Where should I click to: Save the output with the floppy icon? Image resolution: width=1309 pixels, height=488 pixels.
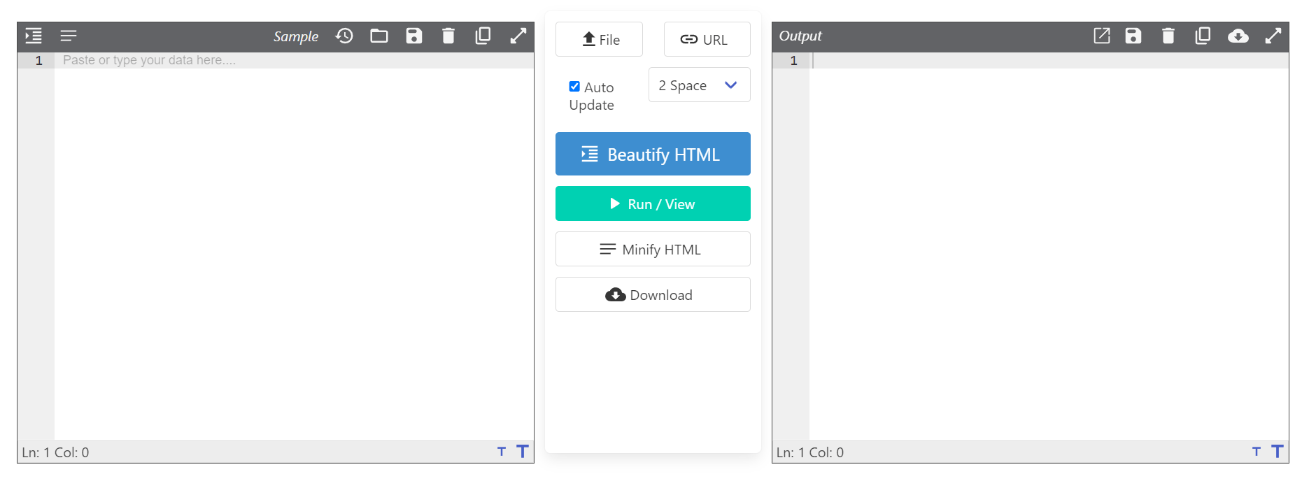tap(1133, 36)
